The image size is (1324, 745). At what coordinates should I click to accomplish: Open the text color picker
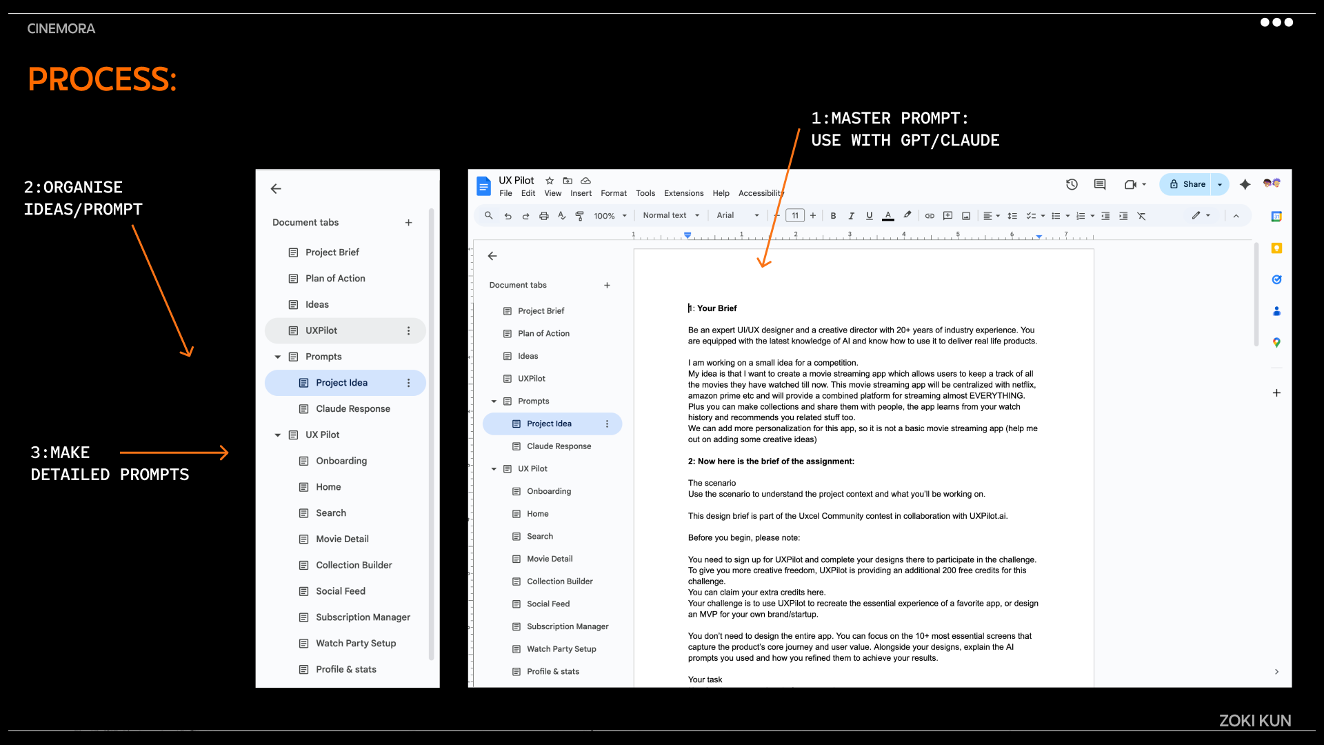click(888, 216)
